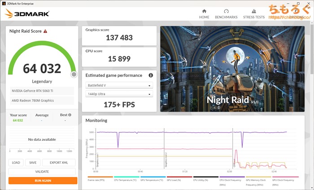The height and width of the screenshot is (190, 314).
Task: Click the info icon for Estimated game performance
Action: tap(151, 76)
